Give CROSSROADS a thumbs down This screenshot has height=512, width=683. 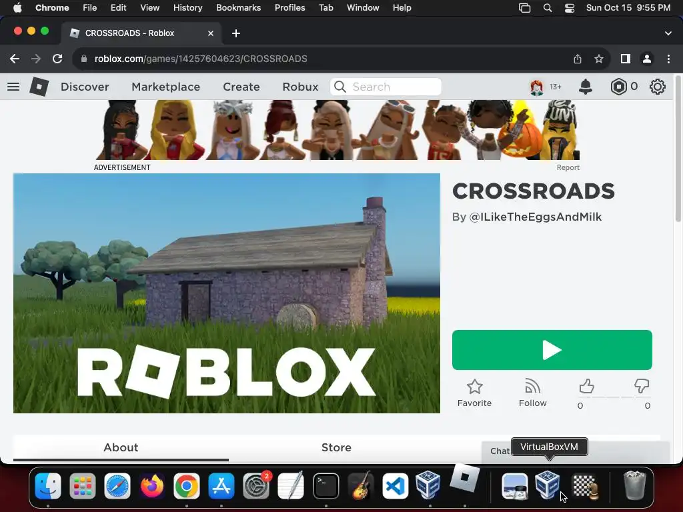[x=642, y=386]
